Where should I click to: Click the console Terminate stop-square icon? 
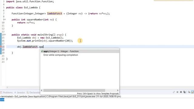click(x=177, y=92)
